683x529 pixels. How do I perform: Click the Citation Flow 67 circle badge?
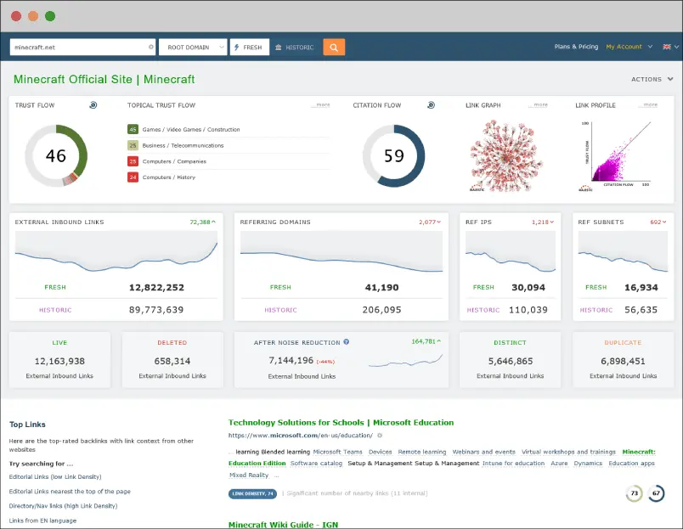[657, 493]
